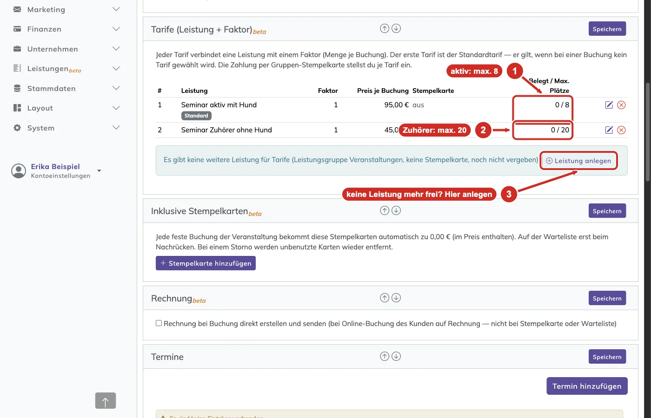Move the Termine section up
Image resolution: width=651 pixels, height=418 pixels.
pos(385,356)
